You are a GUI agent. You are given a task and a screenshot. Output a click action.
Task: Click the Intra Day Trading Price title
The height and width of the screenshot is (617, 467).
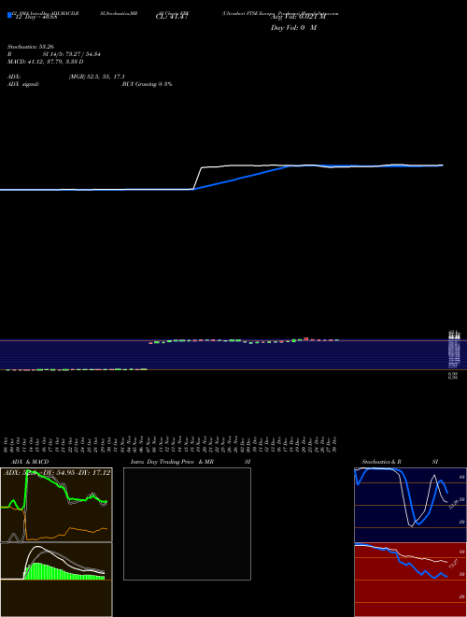(172, 462)
